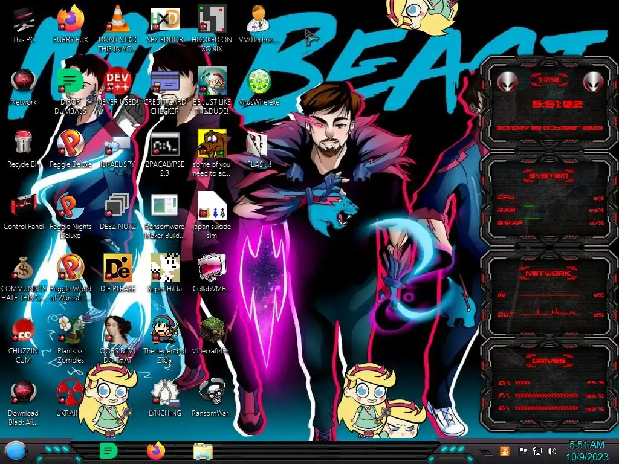Open the CollabVMB monitor icon
This screenshot has height=464, width=619.
(x=212, y=268)
